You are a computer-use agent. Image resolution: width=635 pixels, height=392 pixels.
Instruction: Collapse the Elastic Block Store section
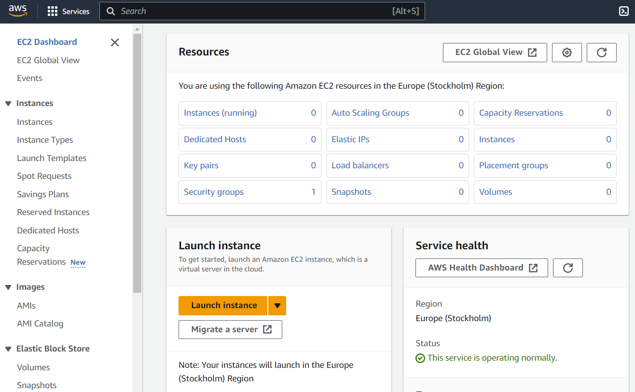8,349
